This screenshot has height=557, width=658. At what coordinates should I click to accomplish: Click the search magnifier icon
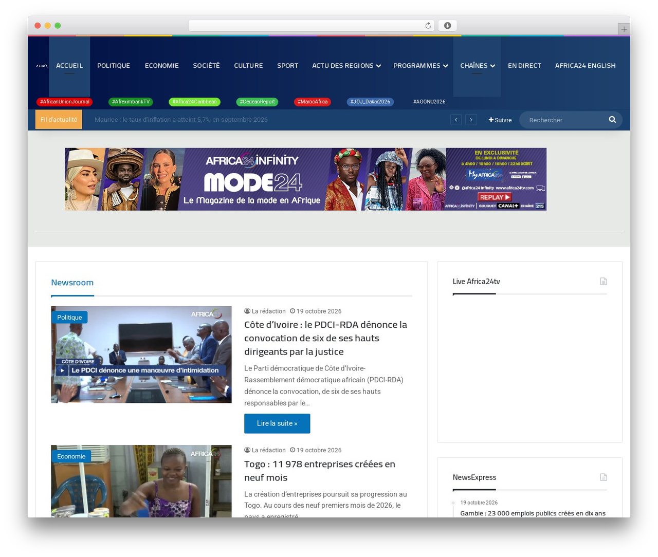coord(612,120)
